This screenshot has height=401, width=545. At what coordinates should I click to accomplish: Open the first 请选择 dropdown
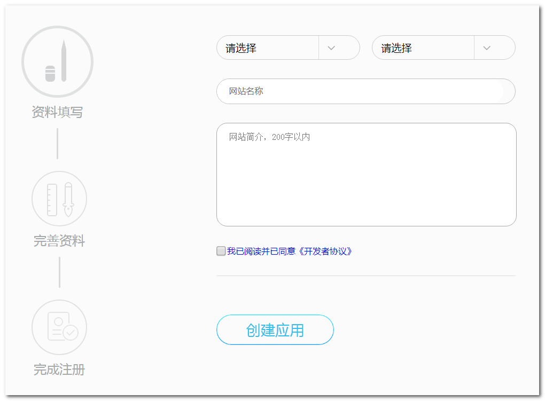pos(288,48)
